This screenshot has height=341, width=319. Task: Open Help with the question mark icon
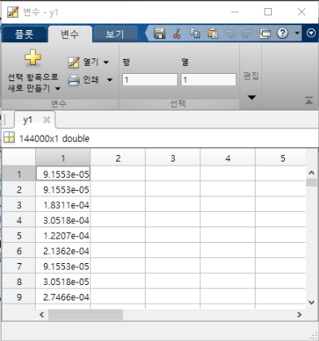point(282,33)
